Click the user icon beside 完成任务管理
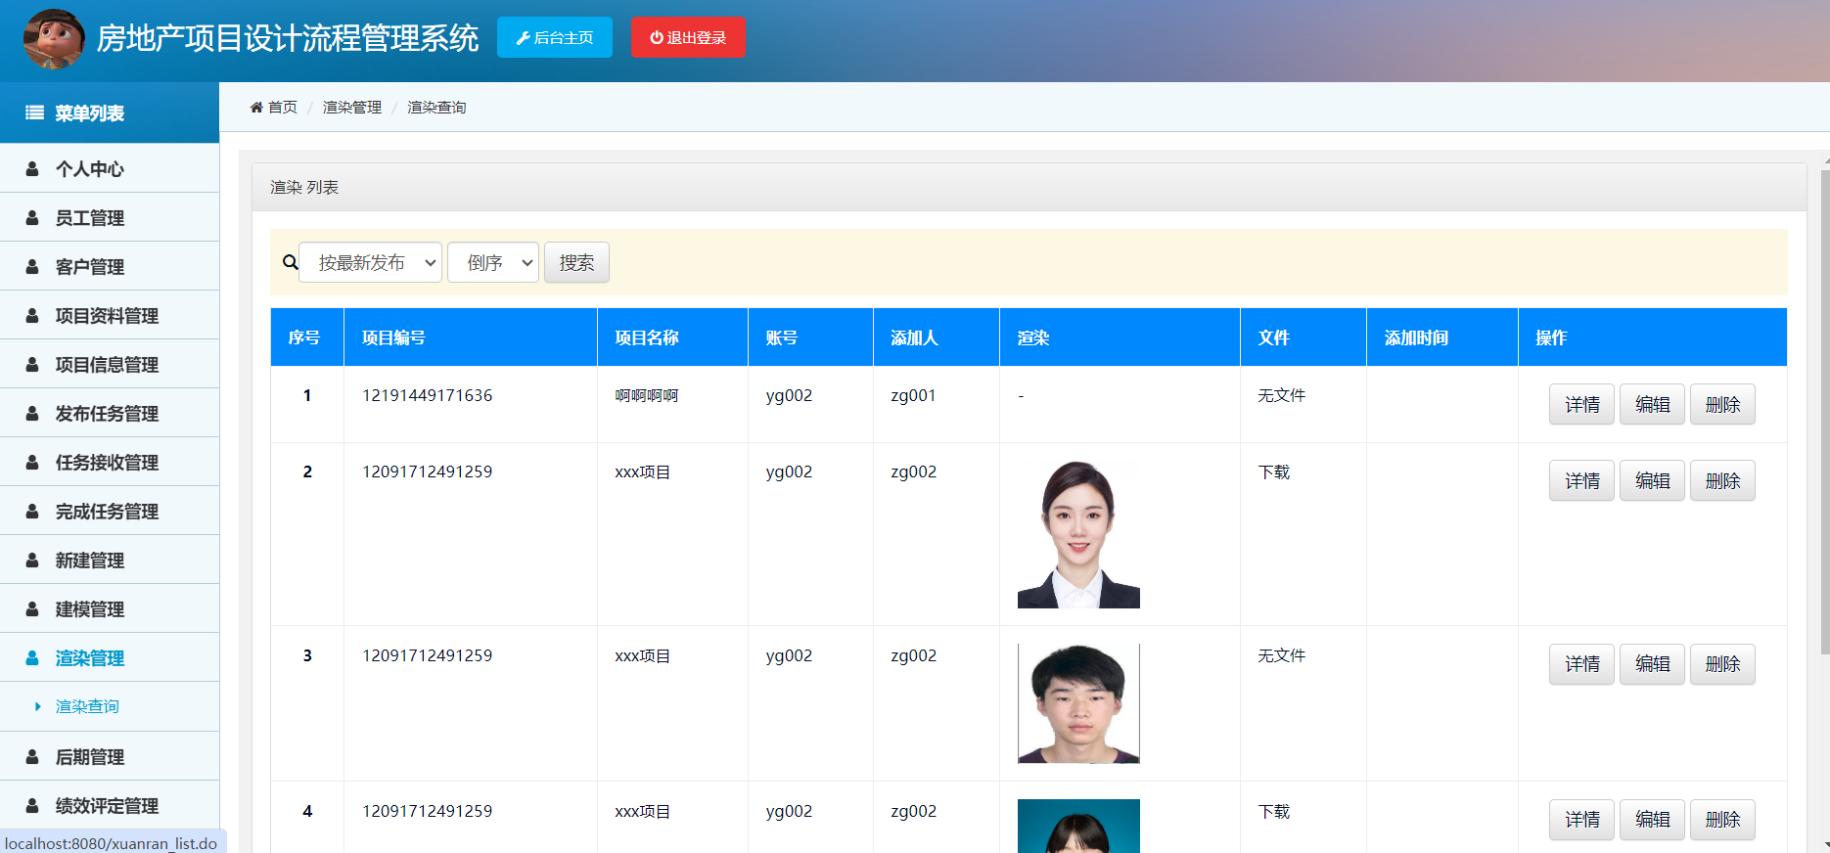Image resolution: width=1830 pixels, height=853 pixels. coord(32,511)
